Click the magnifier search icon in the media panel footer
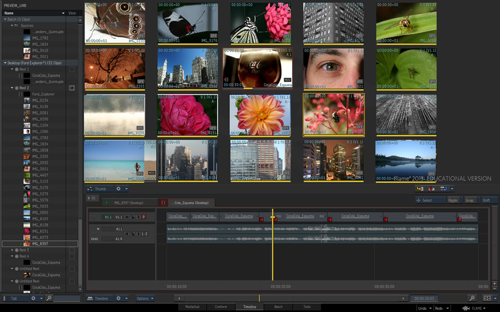The width and height of the screenshot is (500, 312). coord(48,299)
